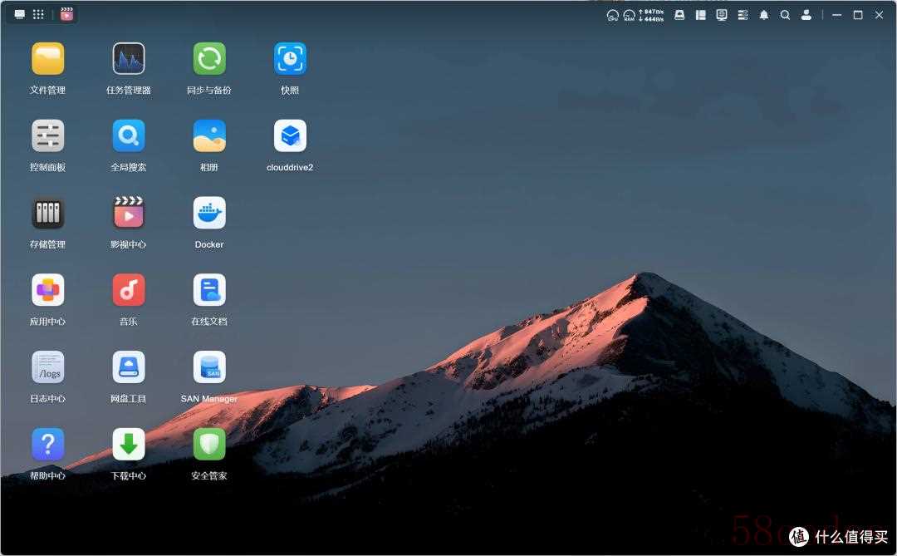Screen dimensions: 897x556
Task: Launch 任务管理器 task manager
Action: click(129, 59)
